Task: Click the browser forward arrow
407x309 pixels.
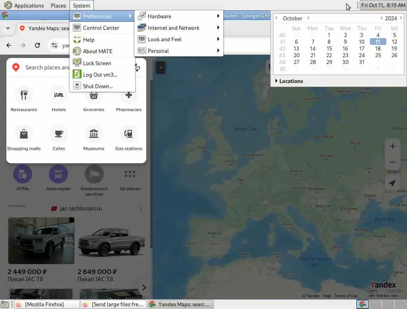Action: (23, 45)
